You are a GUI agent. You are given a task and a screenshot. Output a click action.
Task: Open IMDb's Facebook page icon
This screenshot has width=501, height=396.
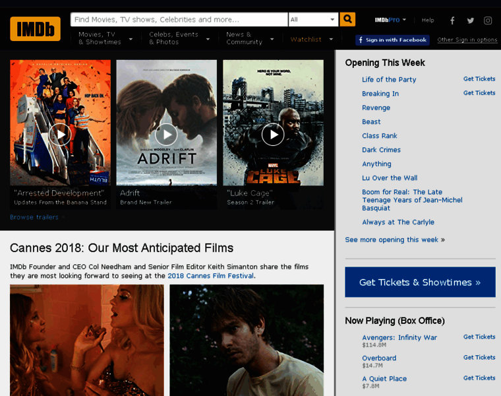tap(452, 20)
